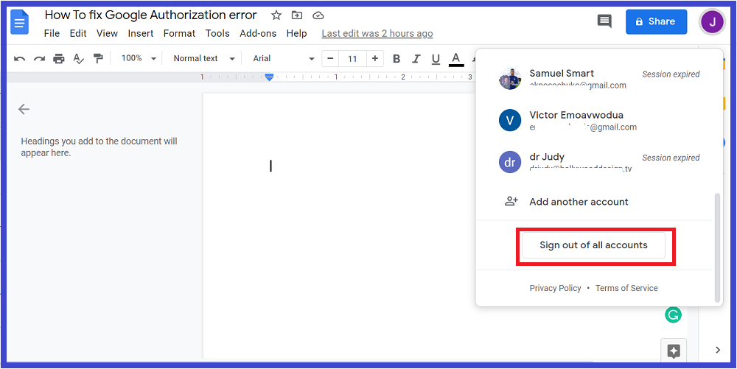Click the document title How To fix Google Authorization error
This screenshot has height=369, width=737.
tap(151, 15)
